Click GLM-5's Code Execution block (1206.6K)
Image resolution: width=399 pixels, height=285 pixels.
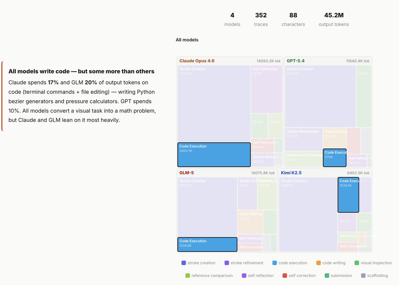[x=207, y=244]
